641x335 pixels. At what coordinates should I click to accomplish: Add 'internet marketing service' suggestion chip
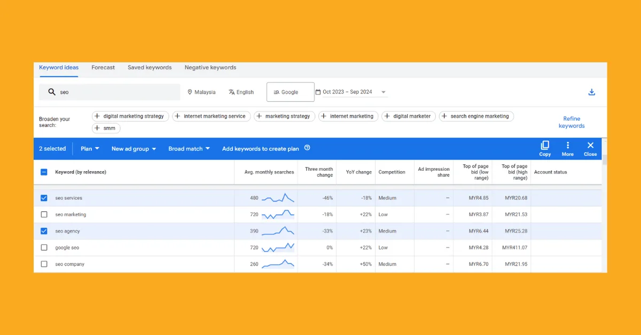212,116
